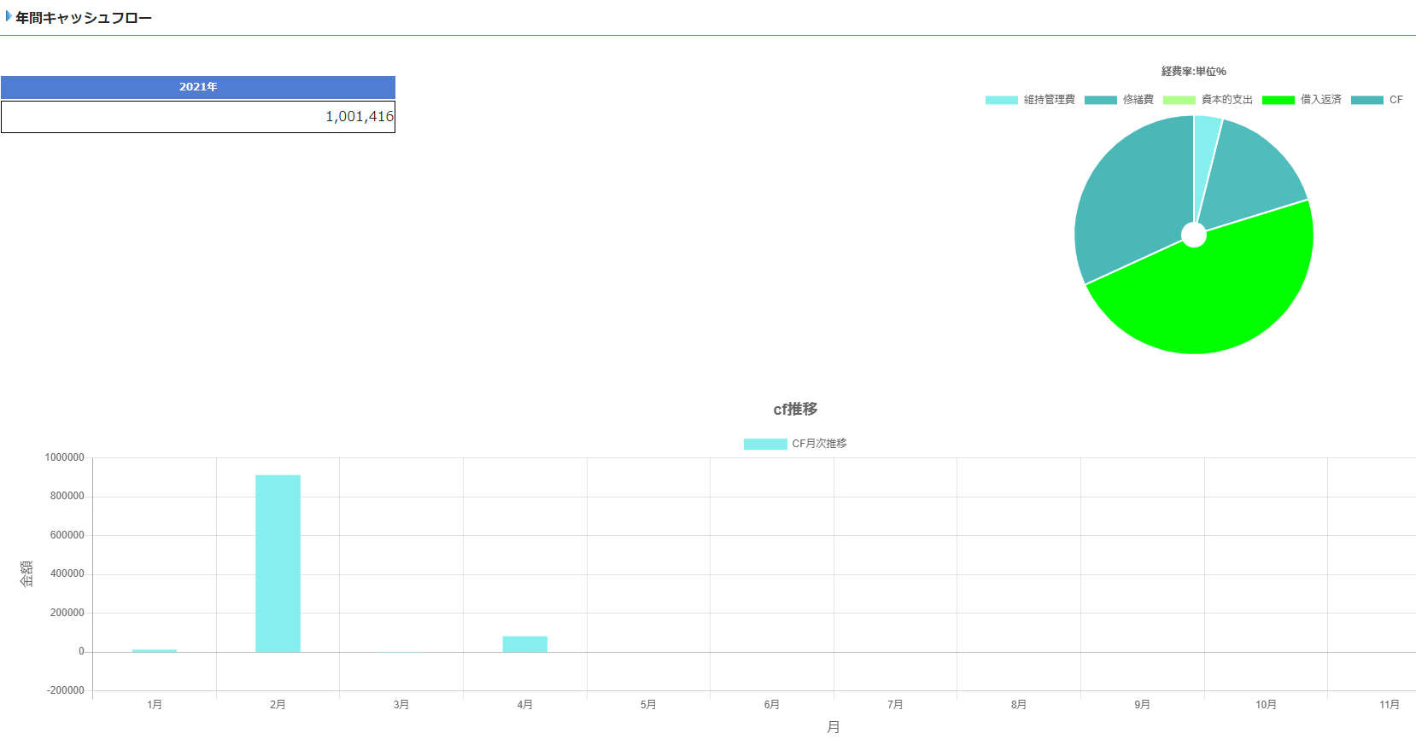The width and height of the screenshot is (1416, 739).
Task: Select the 2021年 table header
Action: pyautogui.click(x=198, y=87)
